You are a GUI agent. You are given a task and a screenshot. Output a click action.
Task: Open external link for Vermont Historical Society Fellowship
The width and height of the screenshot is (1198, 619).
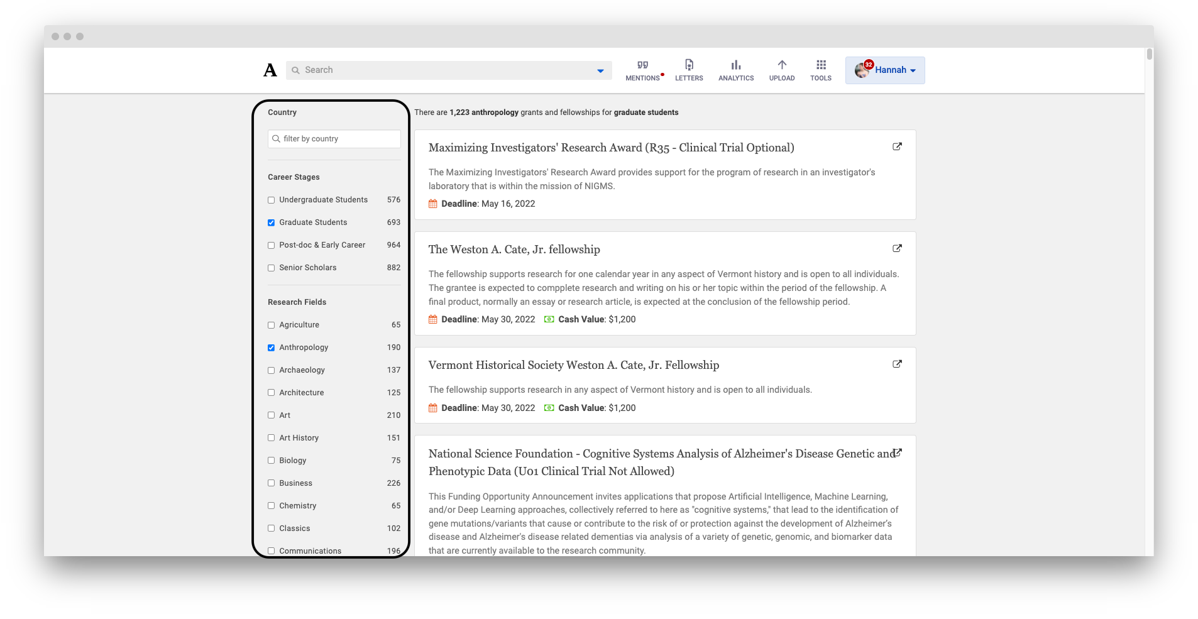coord(897,364)
